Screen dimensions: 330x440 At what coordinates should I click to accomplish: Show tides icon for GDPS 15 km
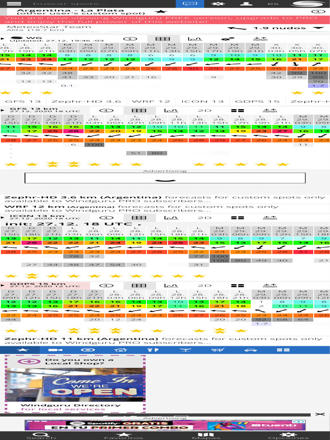click(270, 286)
